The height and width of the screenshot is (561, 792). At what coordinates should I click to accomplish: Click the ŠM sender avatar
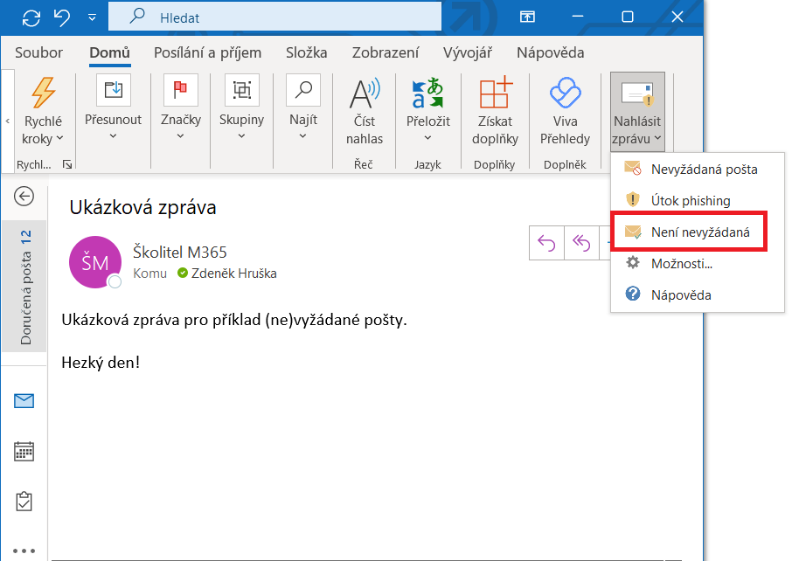pyautogui.click(x=95, y=262)
